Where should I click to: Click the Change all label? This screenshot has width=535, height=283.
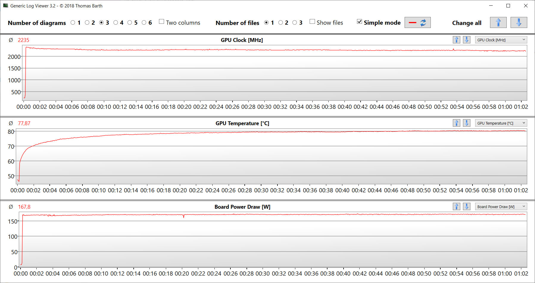pyautogui.click(x=467, y=23)
